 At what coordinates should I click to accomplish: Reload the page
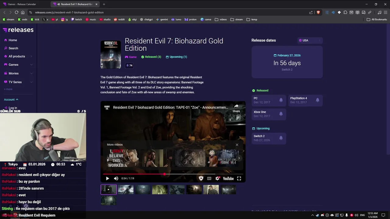click(x=16, y=12)
